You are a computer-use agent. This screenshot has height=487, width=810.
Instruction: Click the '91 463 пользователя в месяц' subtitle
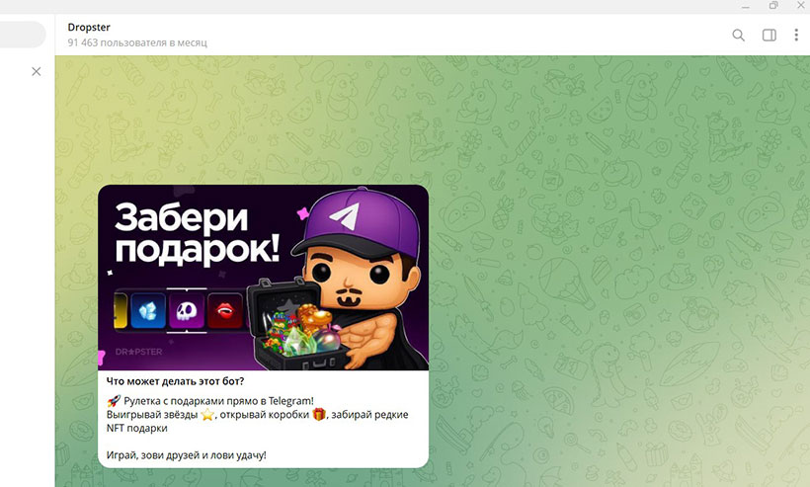click(x=137, y=42)
